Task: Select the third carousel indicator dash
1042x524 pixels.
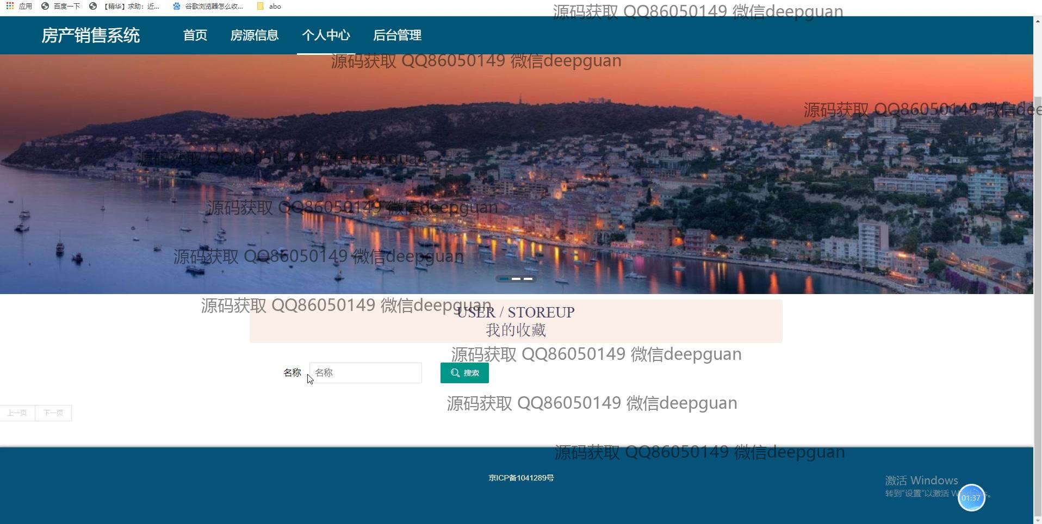Action: tap(528, 279)
